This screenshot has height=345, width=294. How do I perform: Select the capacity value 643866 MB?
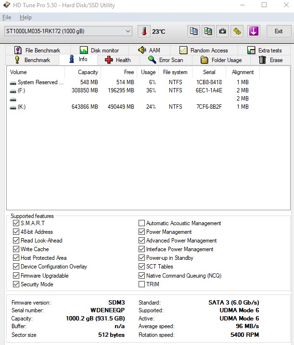pyautogui.click(x=85, y=107)
